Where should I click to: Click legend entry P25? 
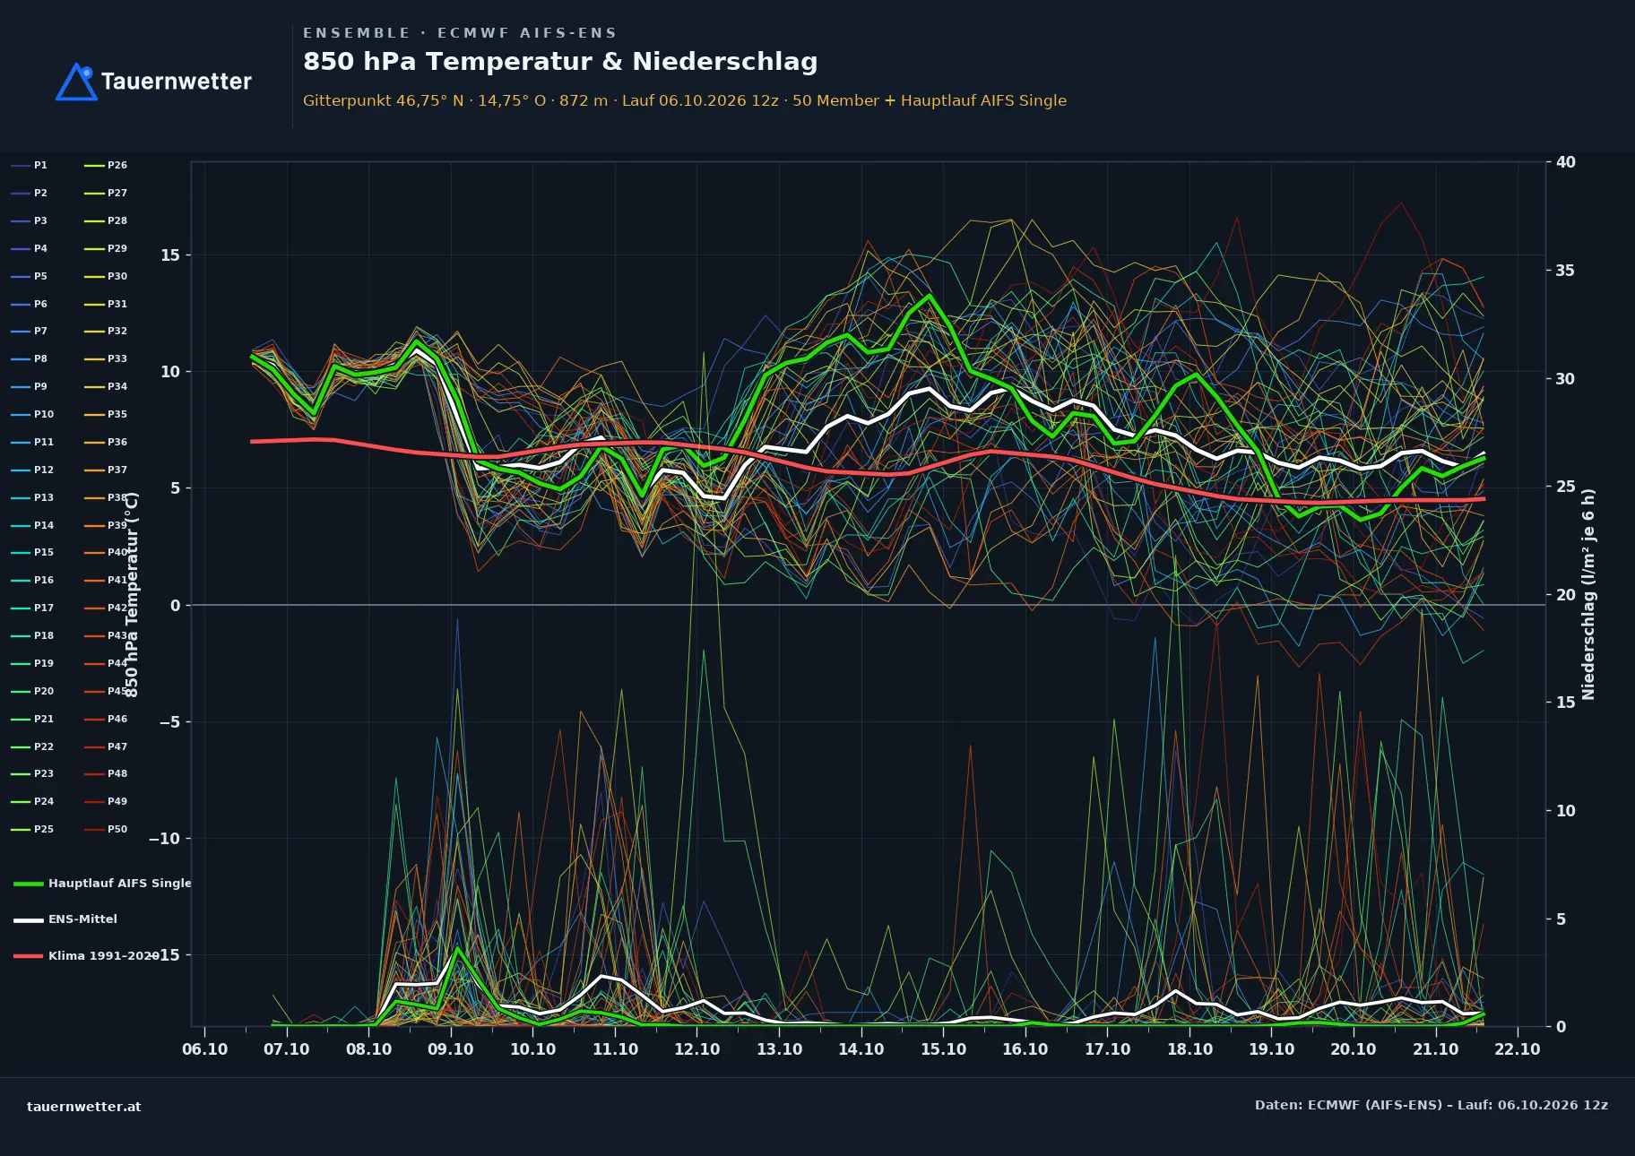click(32, 830)
